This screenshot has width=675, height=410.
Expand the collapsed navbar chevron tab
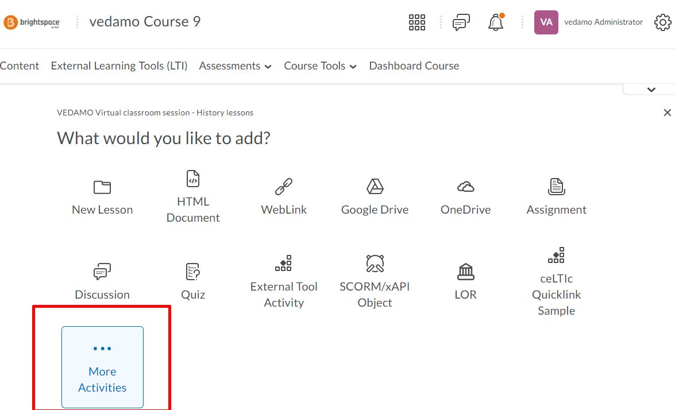(x=651, y=90)
